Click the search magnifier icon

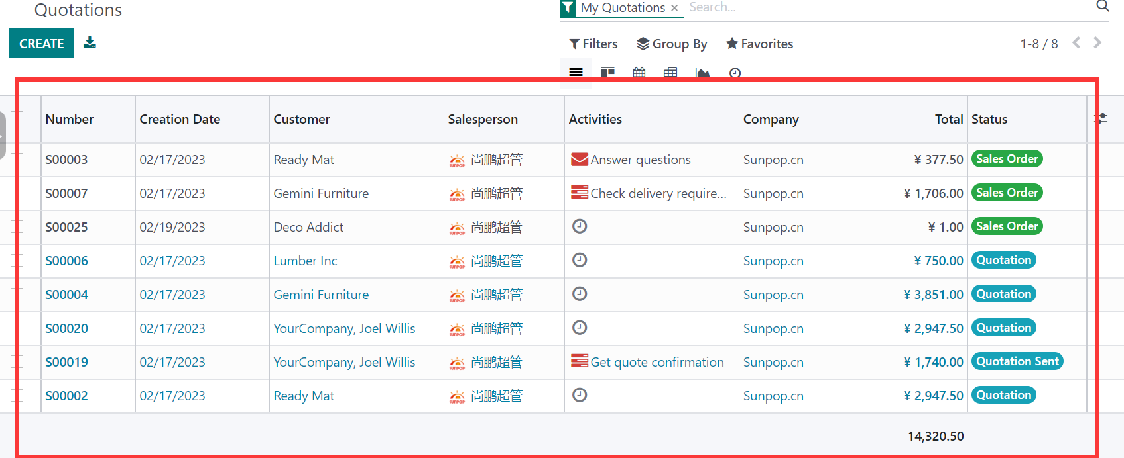click(x=1102, y=7)
